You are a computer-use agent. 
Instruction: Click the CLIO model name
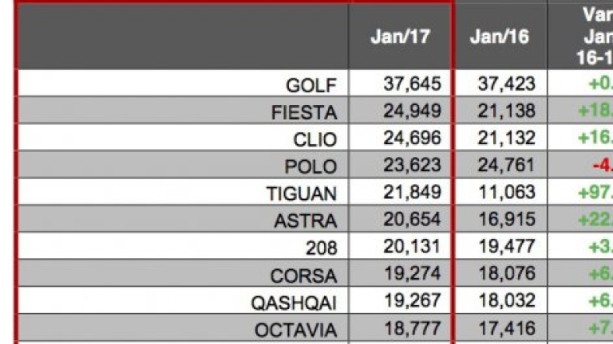point(315,139)
